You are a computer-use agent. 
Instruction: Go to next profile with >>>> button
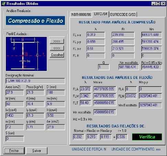pyautogui.click(x=57, y=41)
